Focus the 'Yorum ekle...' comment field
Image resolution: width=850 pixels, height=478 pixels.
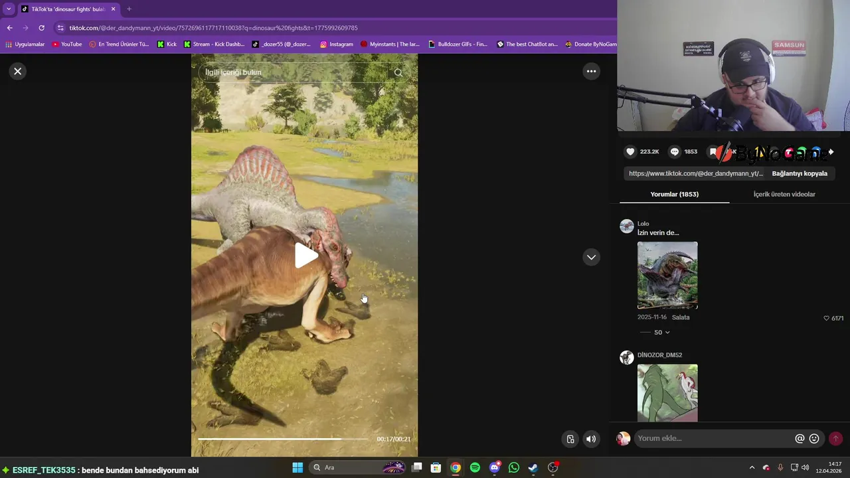point(714,438)
